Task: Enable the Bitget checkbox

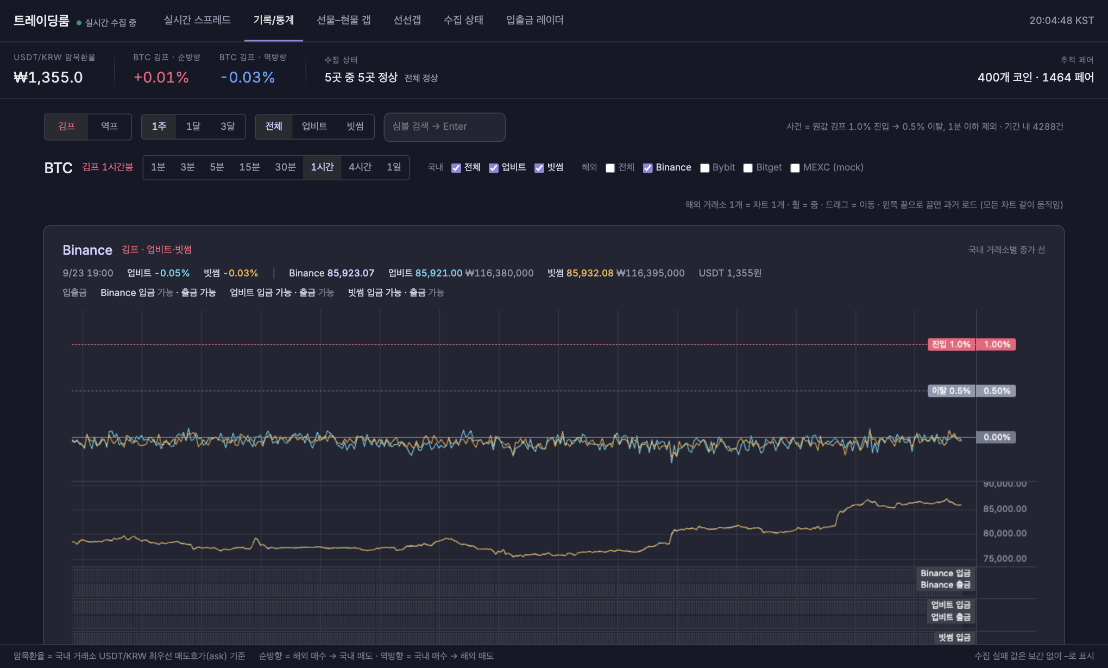Action: [x=748, y=168]
